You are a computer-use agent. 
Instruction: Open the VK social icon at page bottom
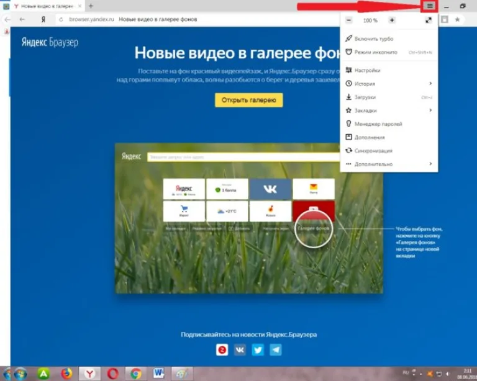pyautogui.click(x=240, y=350)
